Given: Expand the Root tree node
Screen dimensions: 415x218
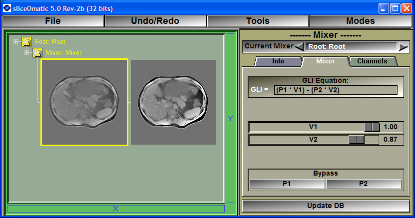Looking at the screenshot, I should click(x=16, y=42).
